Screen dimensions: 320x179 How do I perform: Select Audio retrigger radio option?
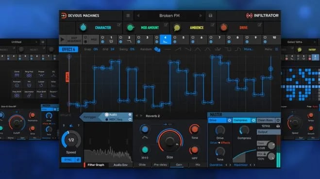[x=107, y=114]
